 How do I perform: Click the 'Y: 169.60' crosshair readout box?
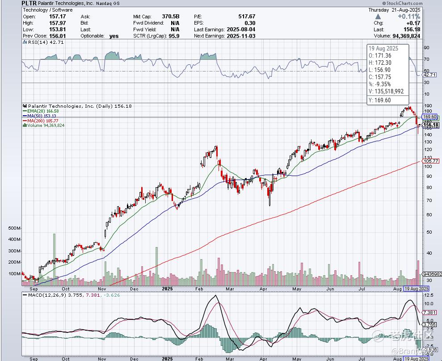click(387, 100)
